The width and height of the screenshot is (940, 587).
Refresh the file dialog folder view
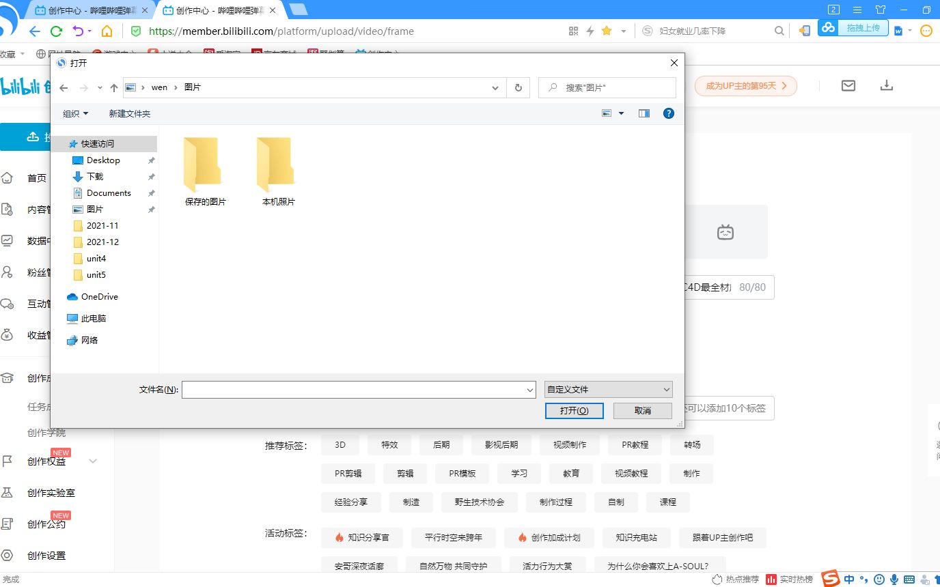pos(519,87)
